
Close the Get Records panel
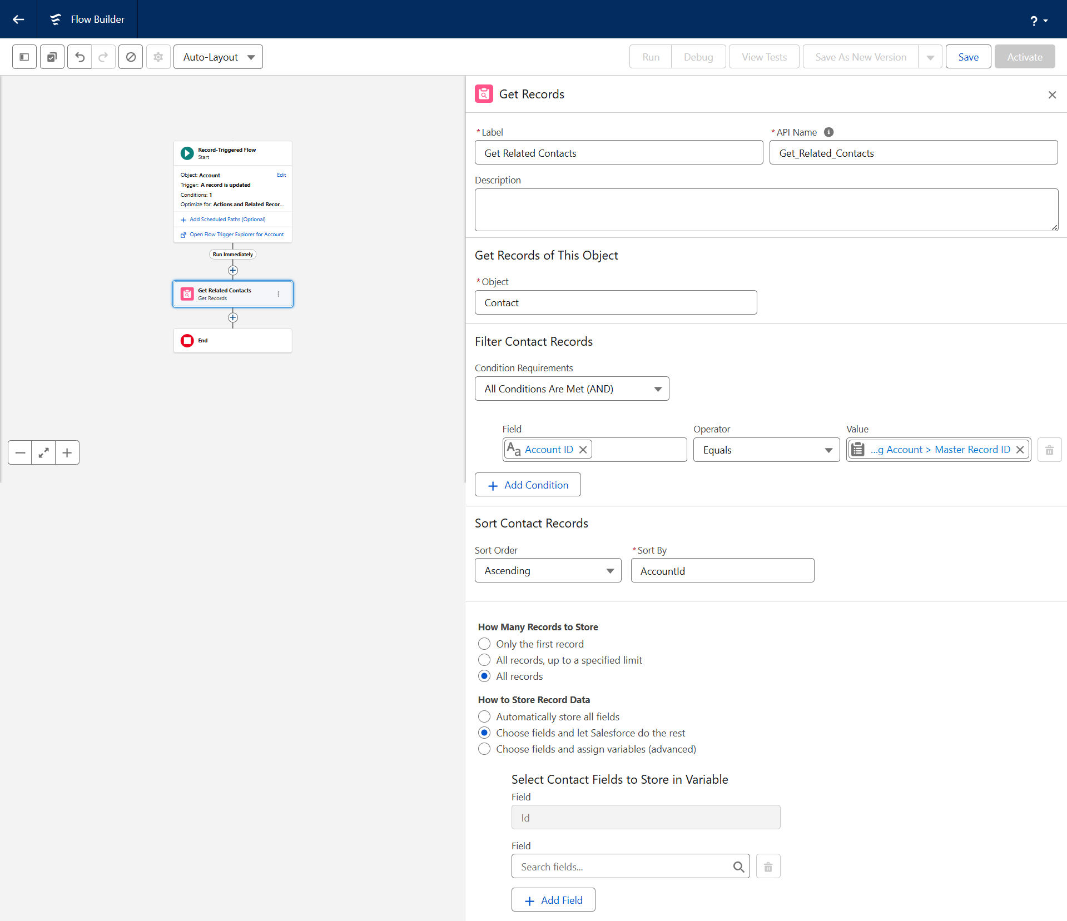(x=1052, y=95)
